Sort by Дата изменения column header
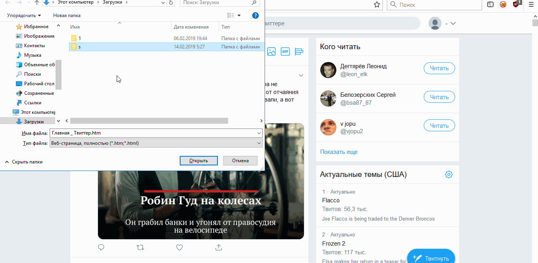This screenshot has width=538, height=263. click(x=191, y=27)
